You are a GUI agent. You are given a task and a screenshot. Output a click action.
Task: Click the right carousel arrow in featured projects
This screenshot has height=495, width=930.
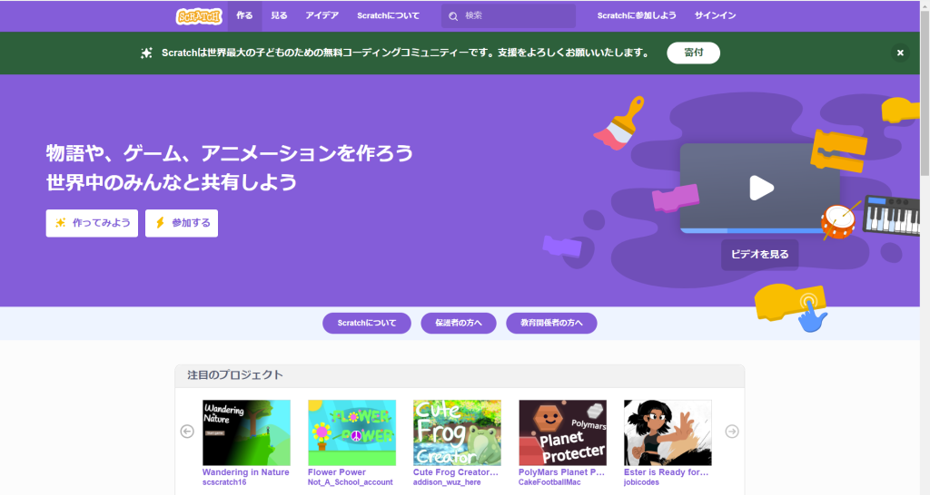point(732,432)
